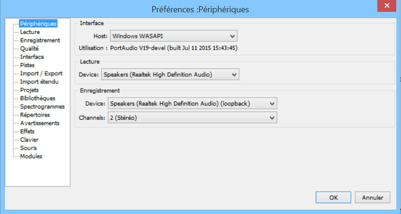Select Spectrogrammes in the tree
The image size is (401, 214).
[42, 107]
